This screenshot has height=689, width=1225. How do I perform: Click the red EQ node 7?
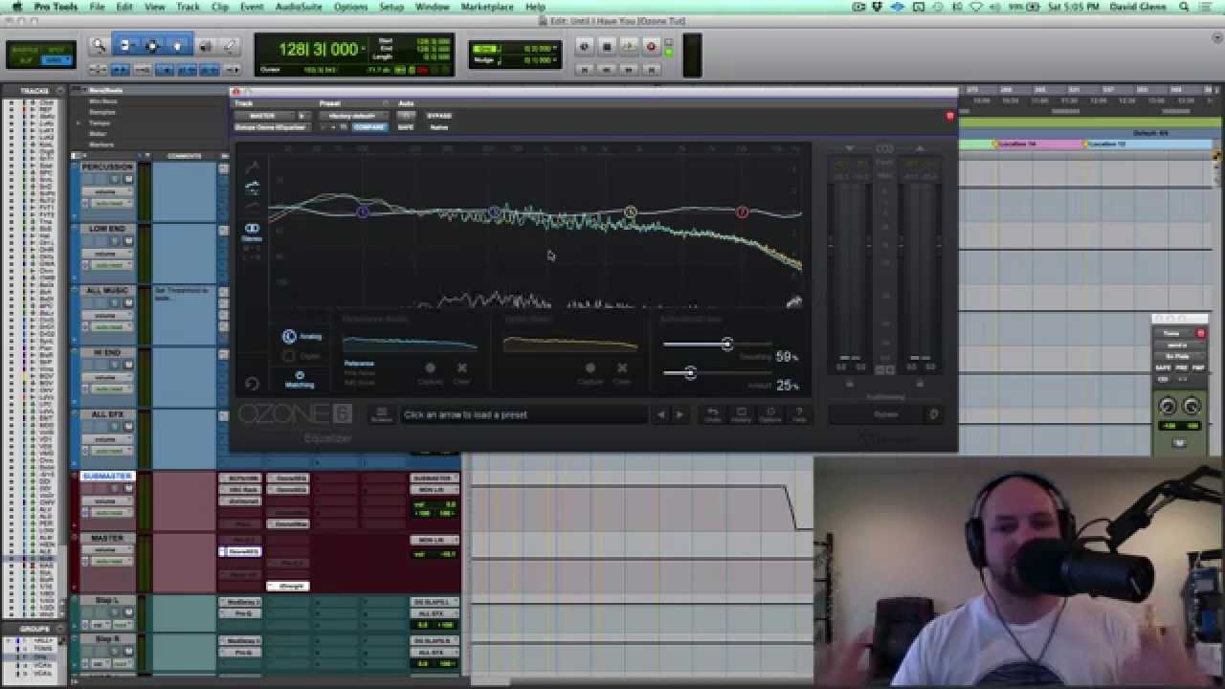click(742, 211)
